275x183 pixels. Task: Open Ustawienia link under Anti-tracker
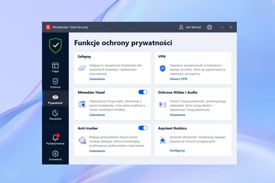(97, 151)
